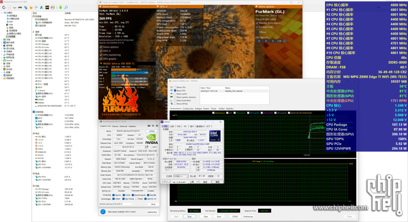Open the Report page icon in AIDA64 toolbar

[9, 7]
